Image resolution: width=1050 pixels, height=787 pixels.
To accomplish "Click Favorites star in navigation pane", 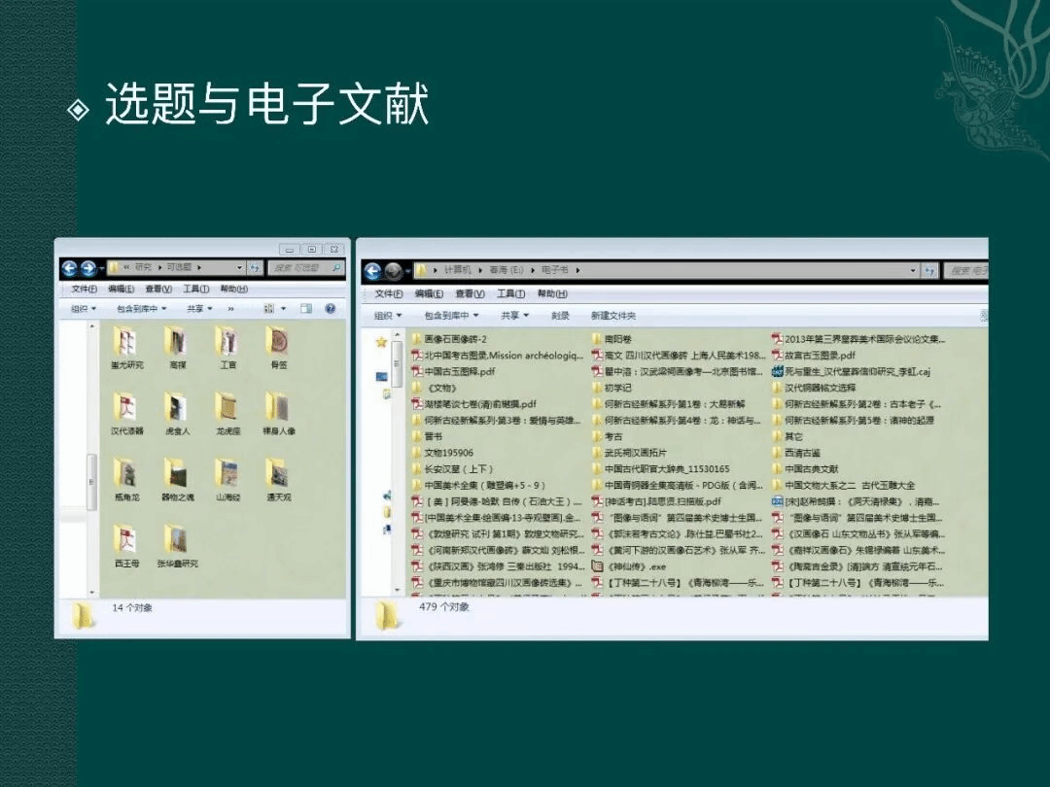I will (x=381, y=342).
